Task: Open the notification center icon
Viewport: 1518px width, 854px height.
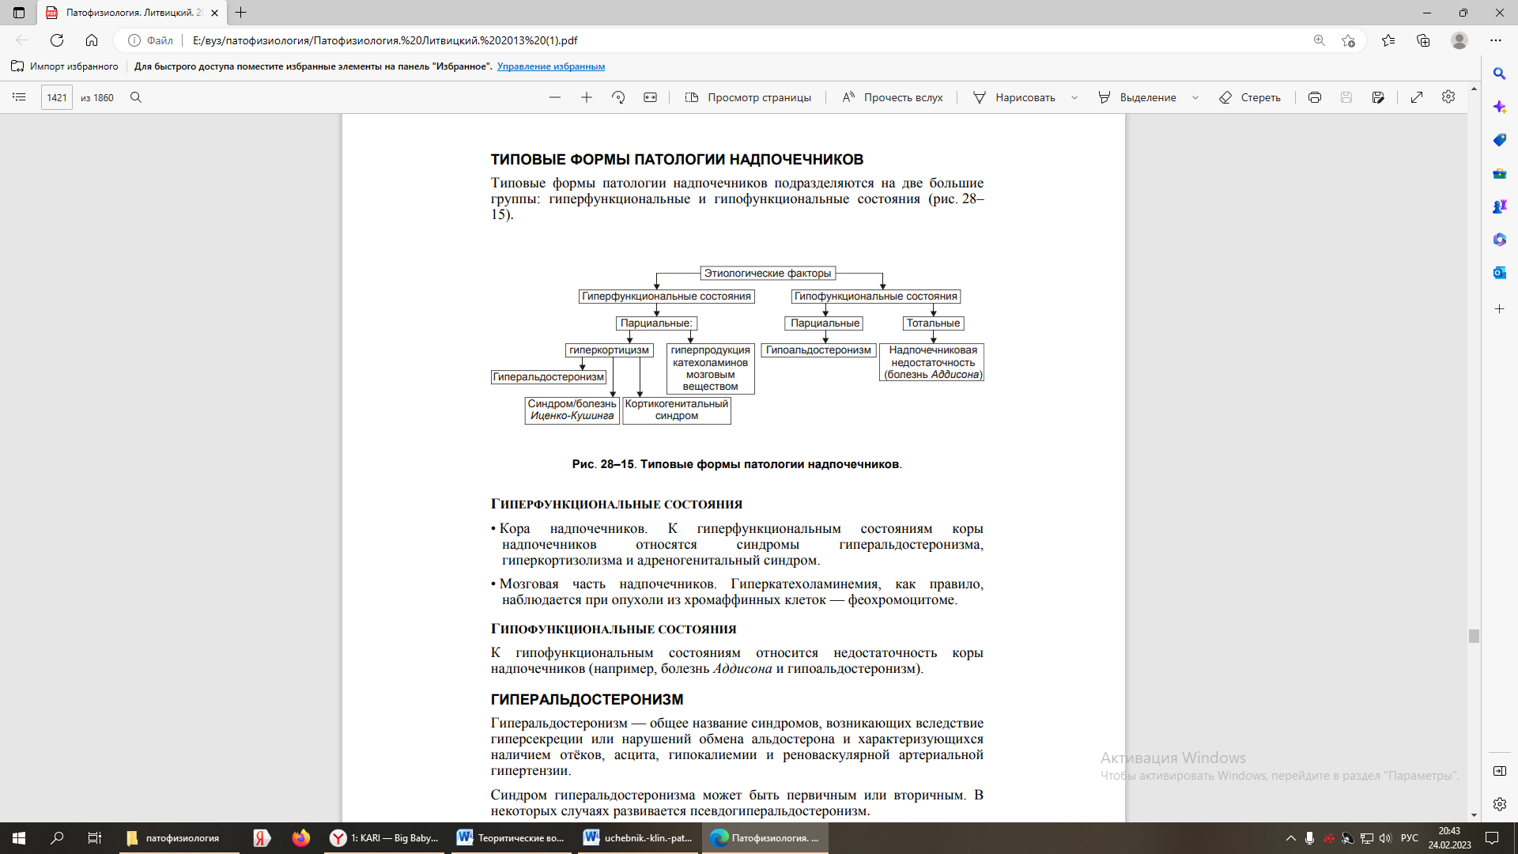Action: (x=1492, y=838)
